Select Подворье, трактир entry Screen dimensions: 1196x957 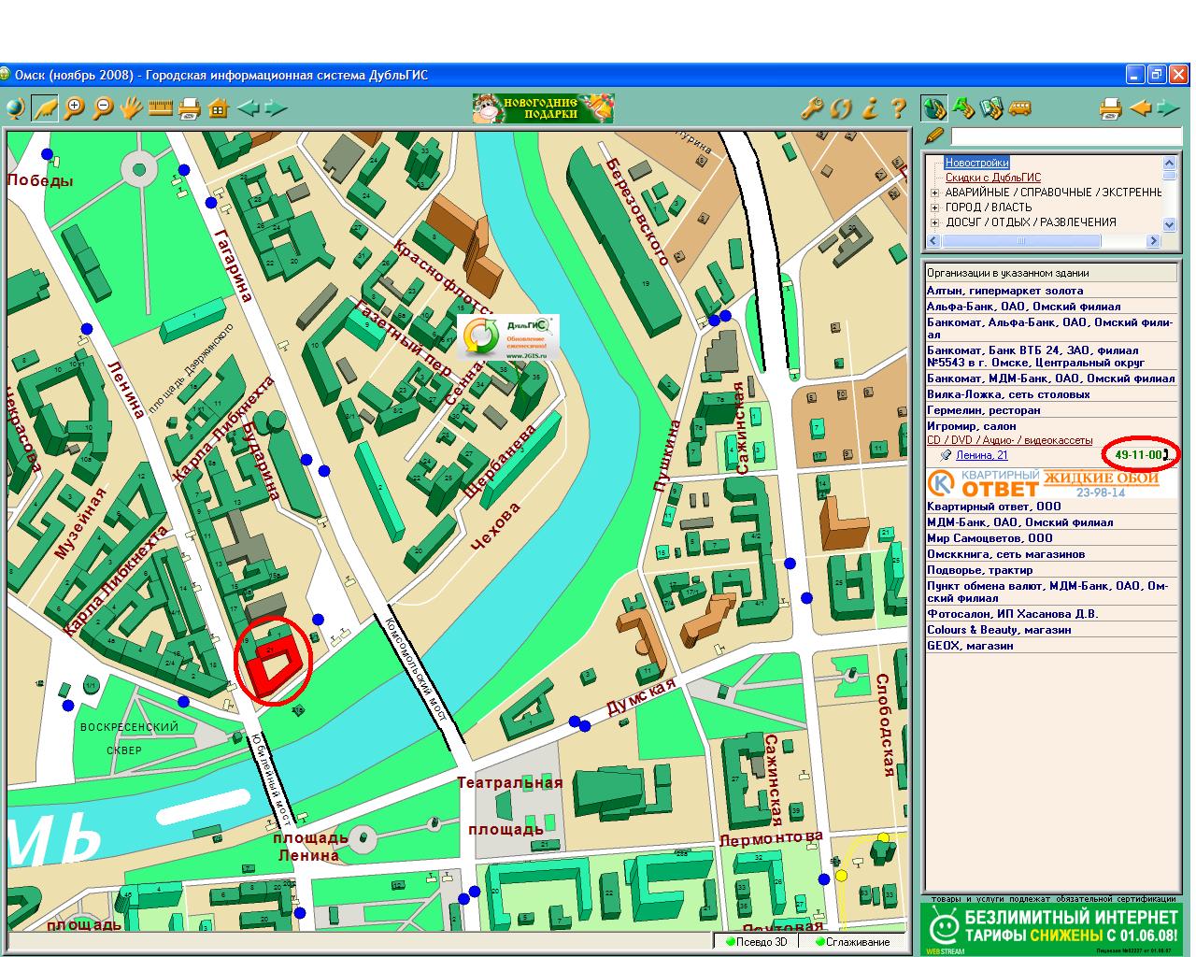pyautogui.click(x=1051, y=570)
